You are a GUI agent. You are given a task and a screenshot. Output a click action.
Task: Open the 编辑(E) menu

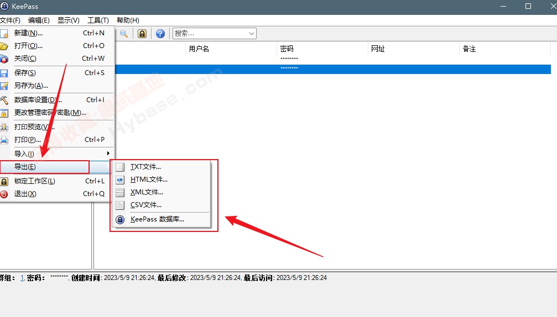[39, 20]
